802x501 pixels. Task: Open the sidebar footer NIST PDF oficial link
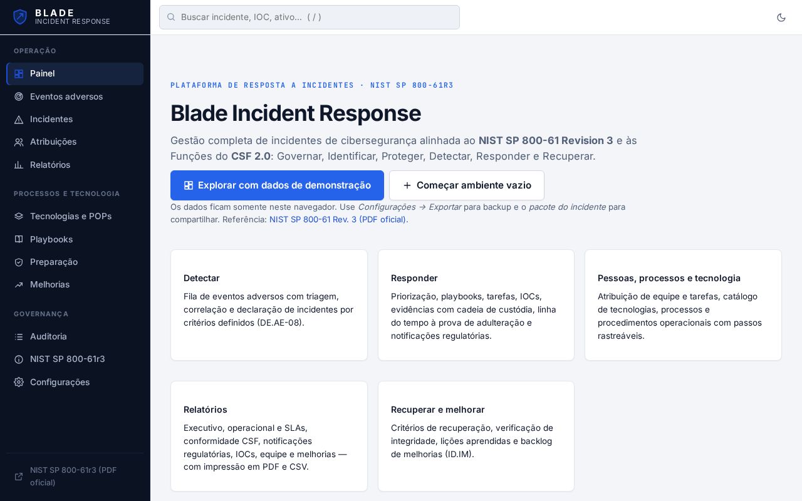(x=75, y=477)
